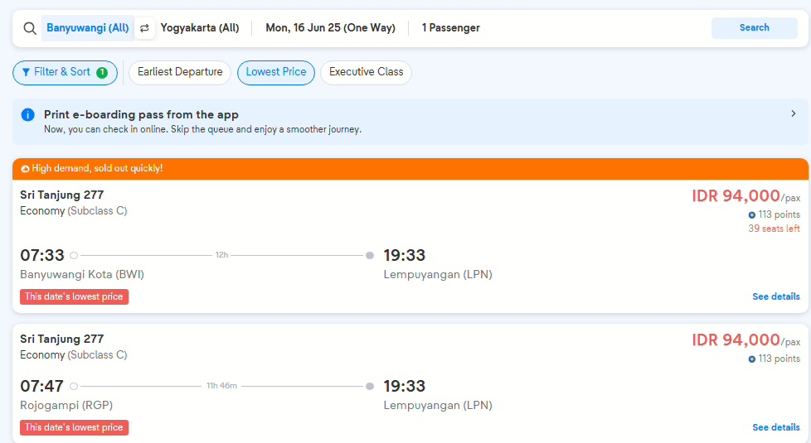This screenshot has height=443, width=811.
Task: Click the 12h duration label
Action: click(222, 254)
